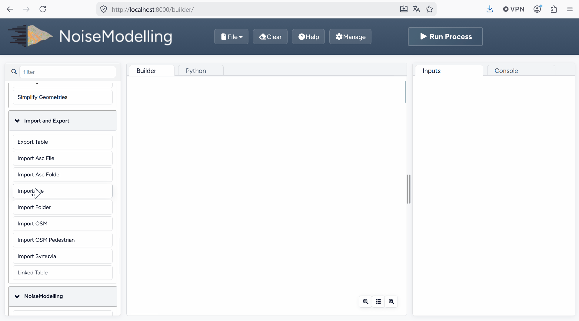This screenshot has height=321, width=579.
Task: Click the canvas vertical scrollbar thumb
Action: click(x=405, y=92)
